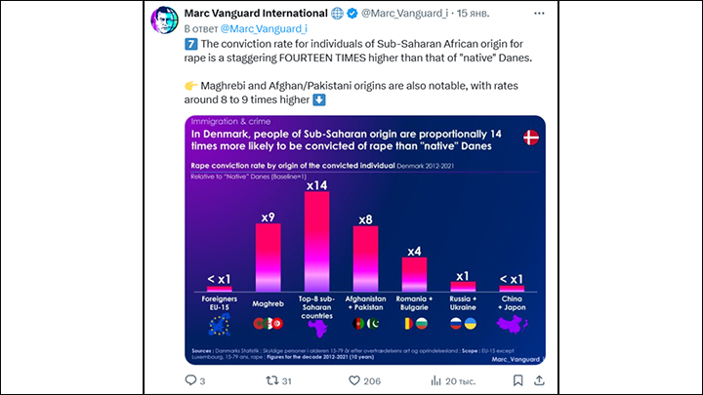
Task: Open Marc Vanguard's profile avatar
Action: click(x=163, y=21)
